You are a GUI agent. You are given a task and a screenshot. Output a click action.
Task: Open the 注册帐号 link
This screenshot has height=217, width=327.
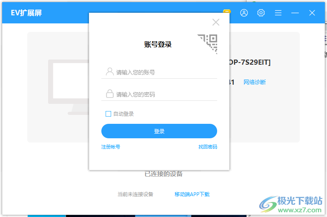(111, 147)
